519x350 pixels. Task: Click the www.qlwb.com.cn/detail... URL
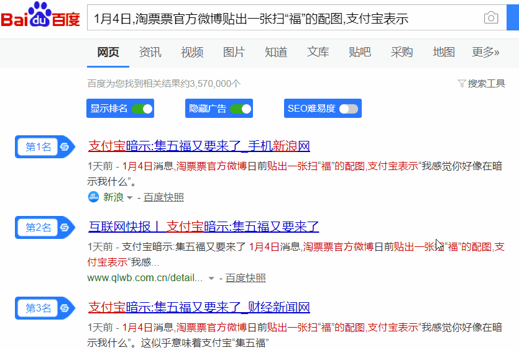[x=145, y=277]
